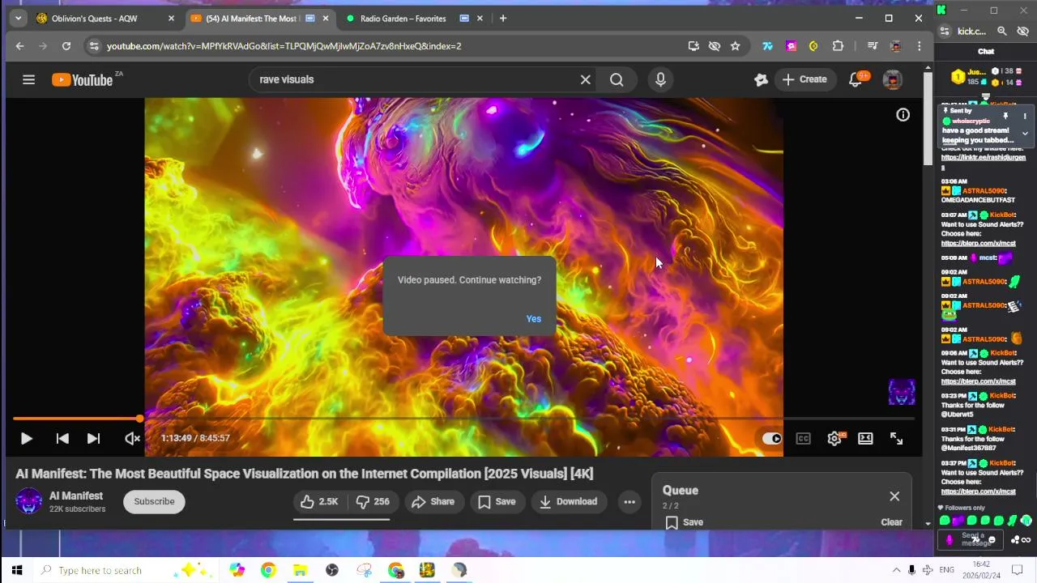1037x583 pixels.
Task: Open File Explorer from taskbar
Action: 300,570
